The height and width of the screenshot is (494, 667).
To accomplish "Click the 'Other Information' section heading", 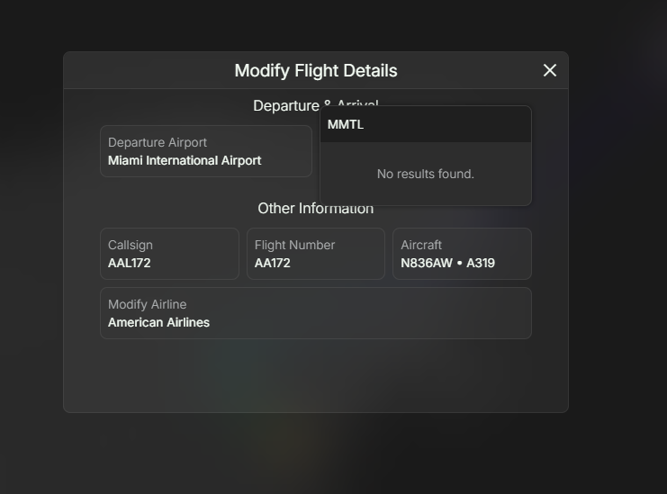I will (316, 209).
